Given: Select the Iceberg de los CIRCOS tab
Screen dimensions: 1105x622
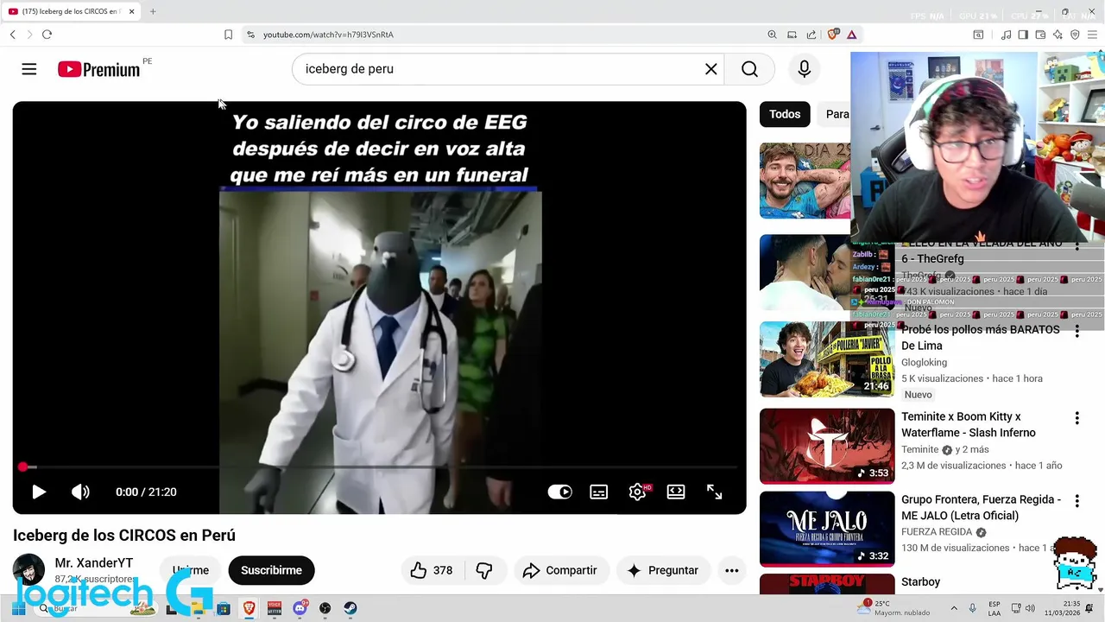Looking at the screenshot, I should 71,11.
